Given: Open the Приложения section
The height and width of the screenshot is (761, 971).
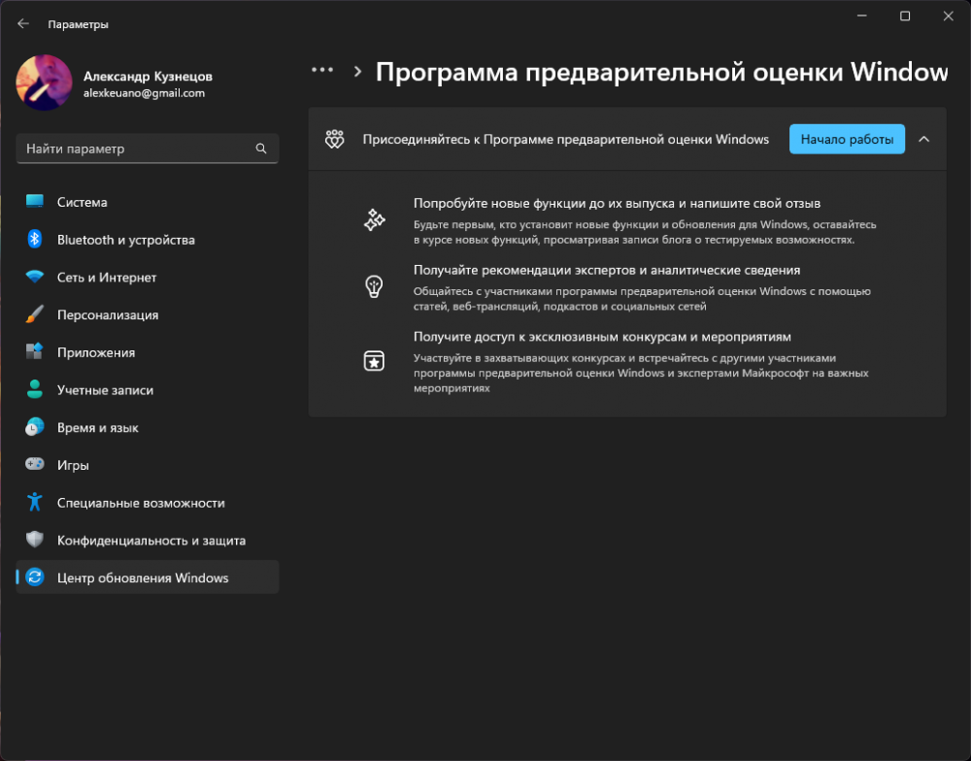Looking at the screenshot, I should tap(148, 352).
